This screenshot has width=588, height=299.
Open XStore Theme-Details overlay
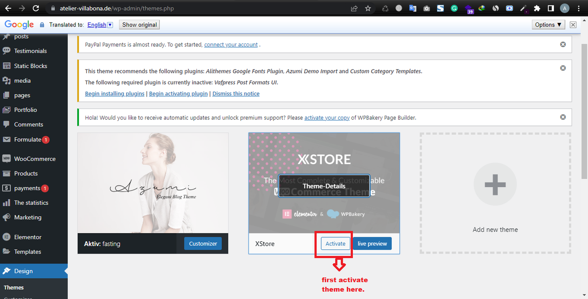(324, 186)
